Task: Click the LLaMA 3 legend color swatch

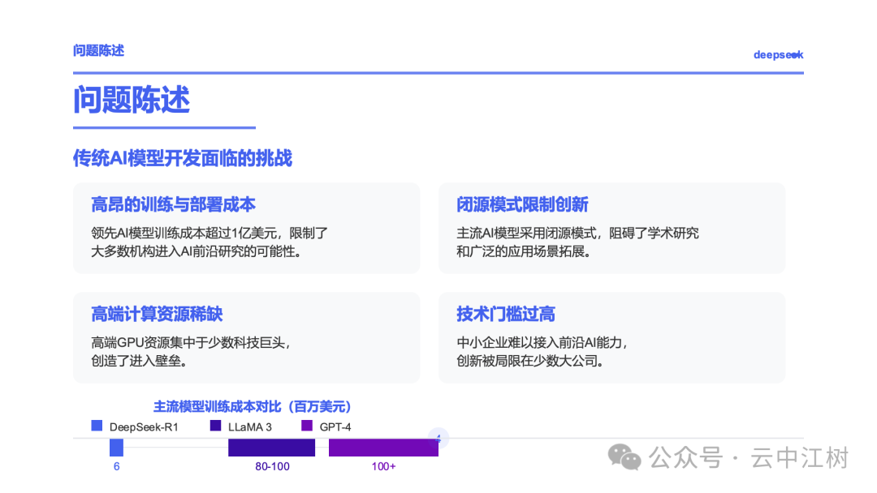Action: tap(215, 426)
